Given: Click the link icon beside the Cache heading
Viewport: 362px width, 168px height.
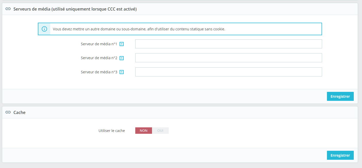Looking at the screenshot, I should coord(8,112).
